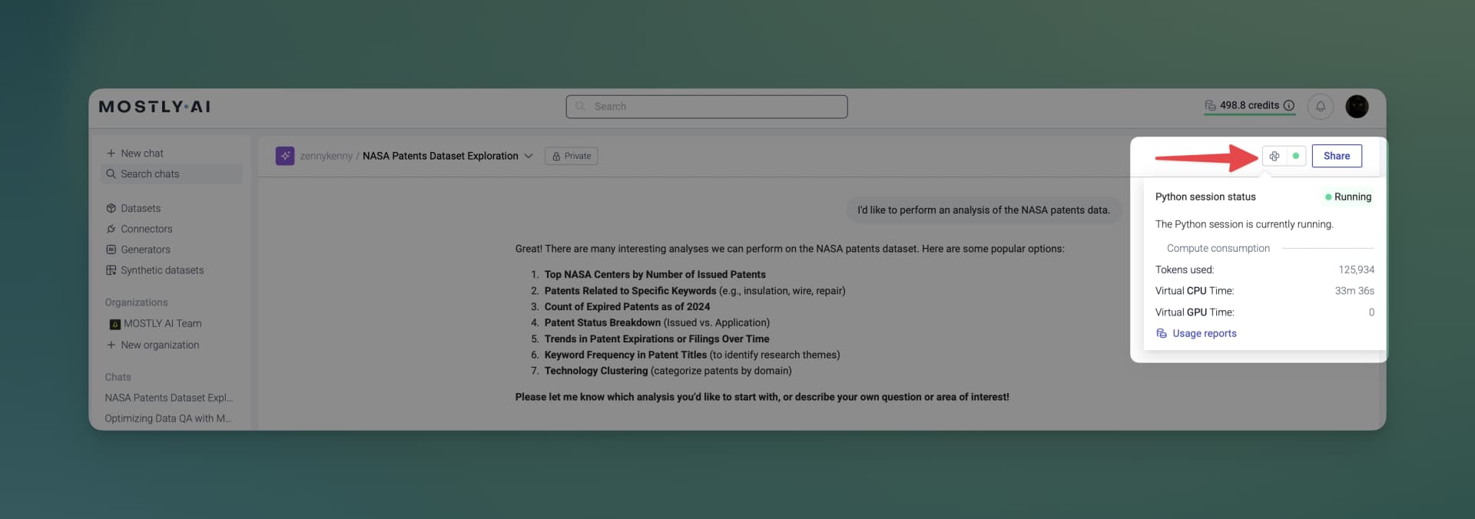Click the Private visibility badge
Viewport: 1475px width, 519px height.
pos(572,157)
